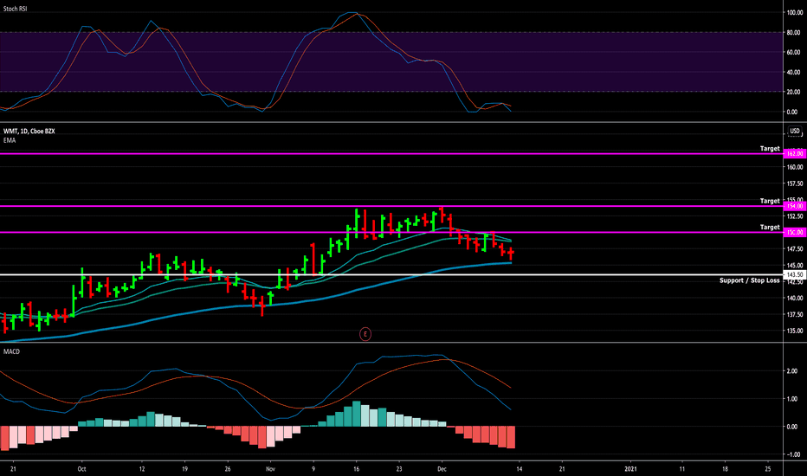Click the earnings 'E' marker on chart
This screenshot has height=476, width=807.
click(365, 334)
